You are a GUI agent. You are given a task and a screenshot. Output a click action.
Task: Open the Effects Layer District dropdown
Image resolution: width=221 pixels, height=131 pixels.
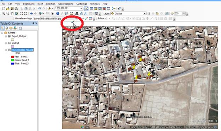pos(144,14)
